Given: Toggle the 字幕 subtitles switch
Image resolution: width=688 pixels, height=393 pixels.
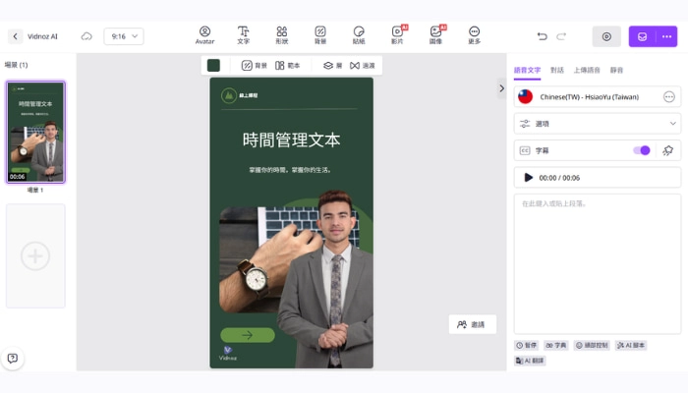Looking at the screenshot, I should [642, 150].
